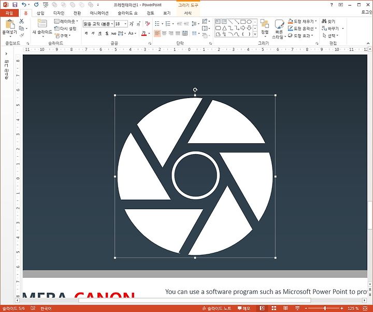Screen dimensions: 373x312
Task: Switch to the Design (디자인) tab
Action: coord(59,13)
